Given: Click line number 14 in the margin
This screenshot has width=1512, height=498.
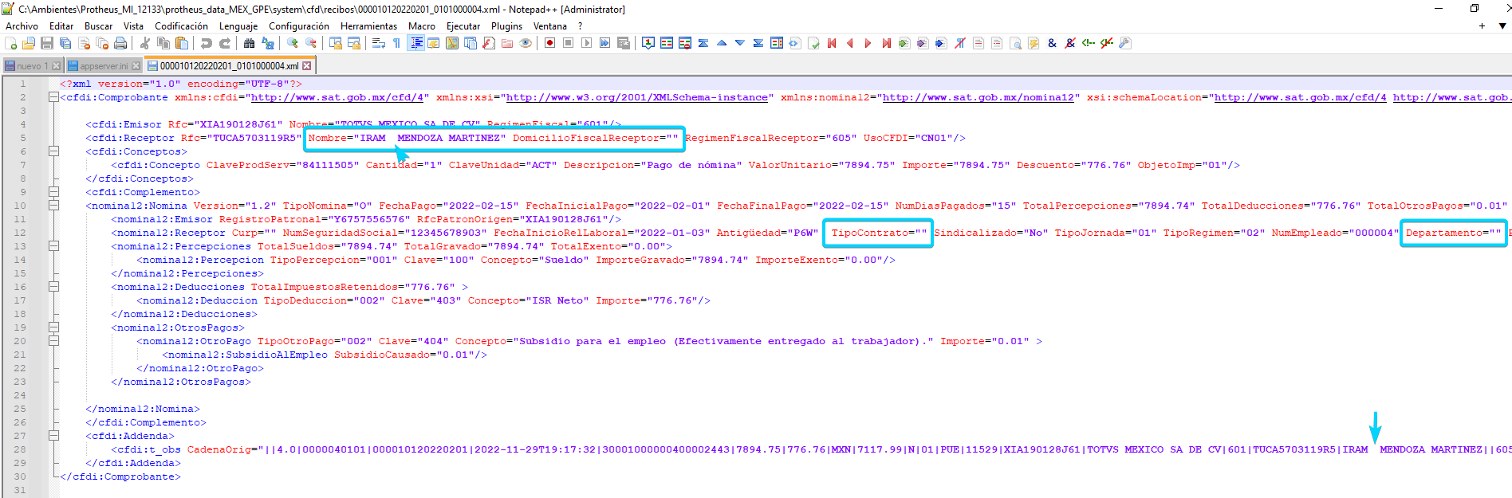Looking at the screenshot, I should (x=20, y=260).
